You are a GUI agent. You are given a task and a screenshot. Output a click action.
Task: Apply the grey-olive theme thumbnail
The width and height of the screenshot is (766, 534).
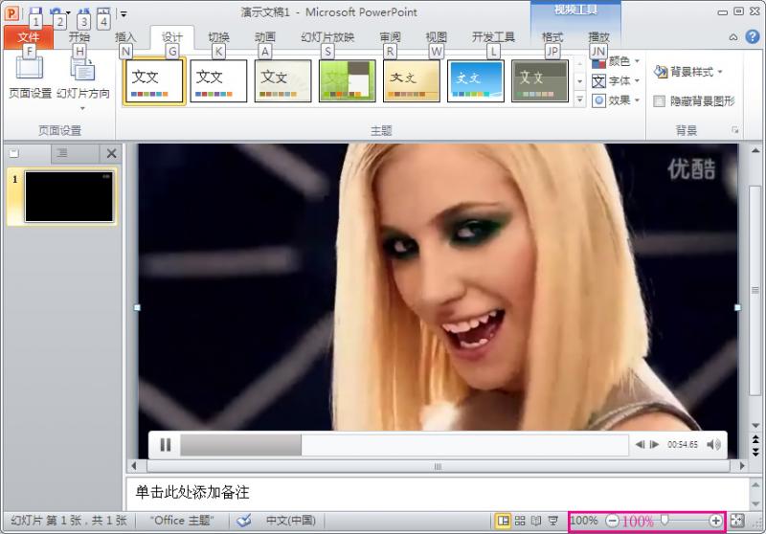click(x=540, y=81)
